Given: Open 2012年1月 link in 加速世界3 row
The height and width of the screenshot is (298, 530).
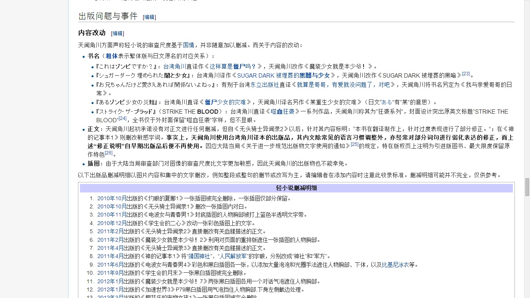Looking at the screenshot, I should (111, 289).
